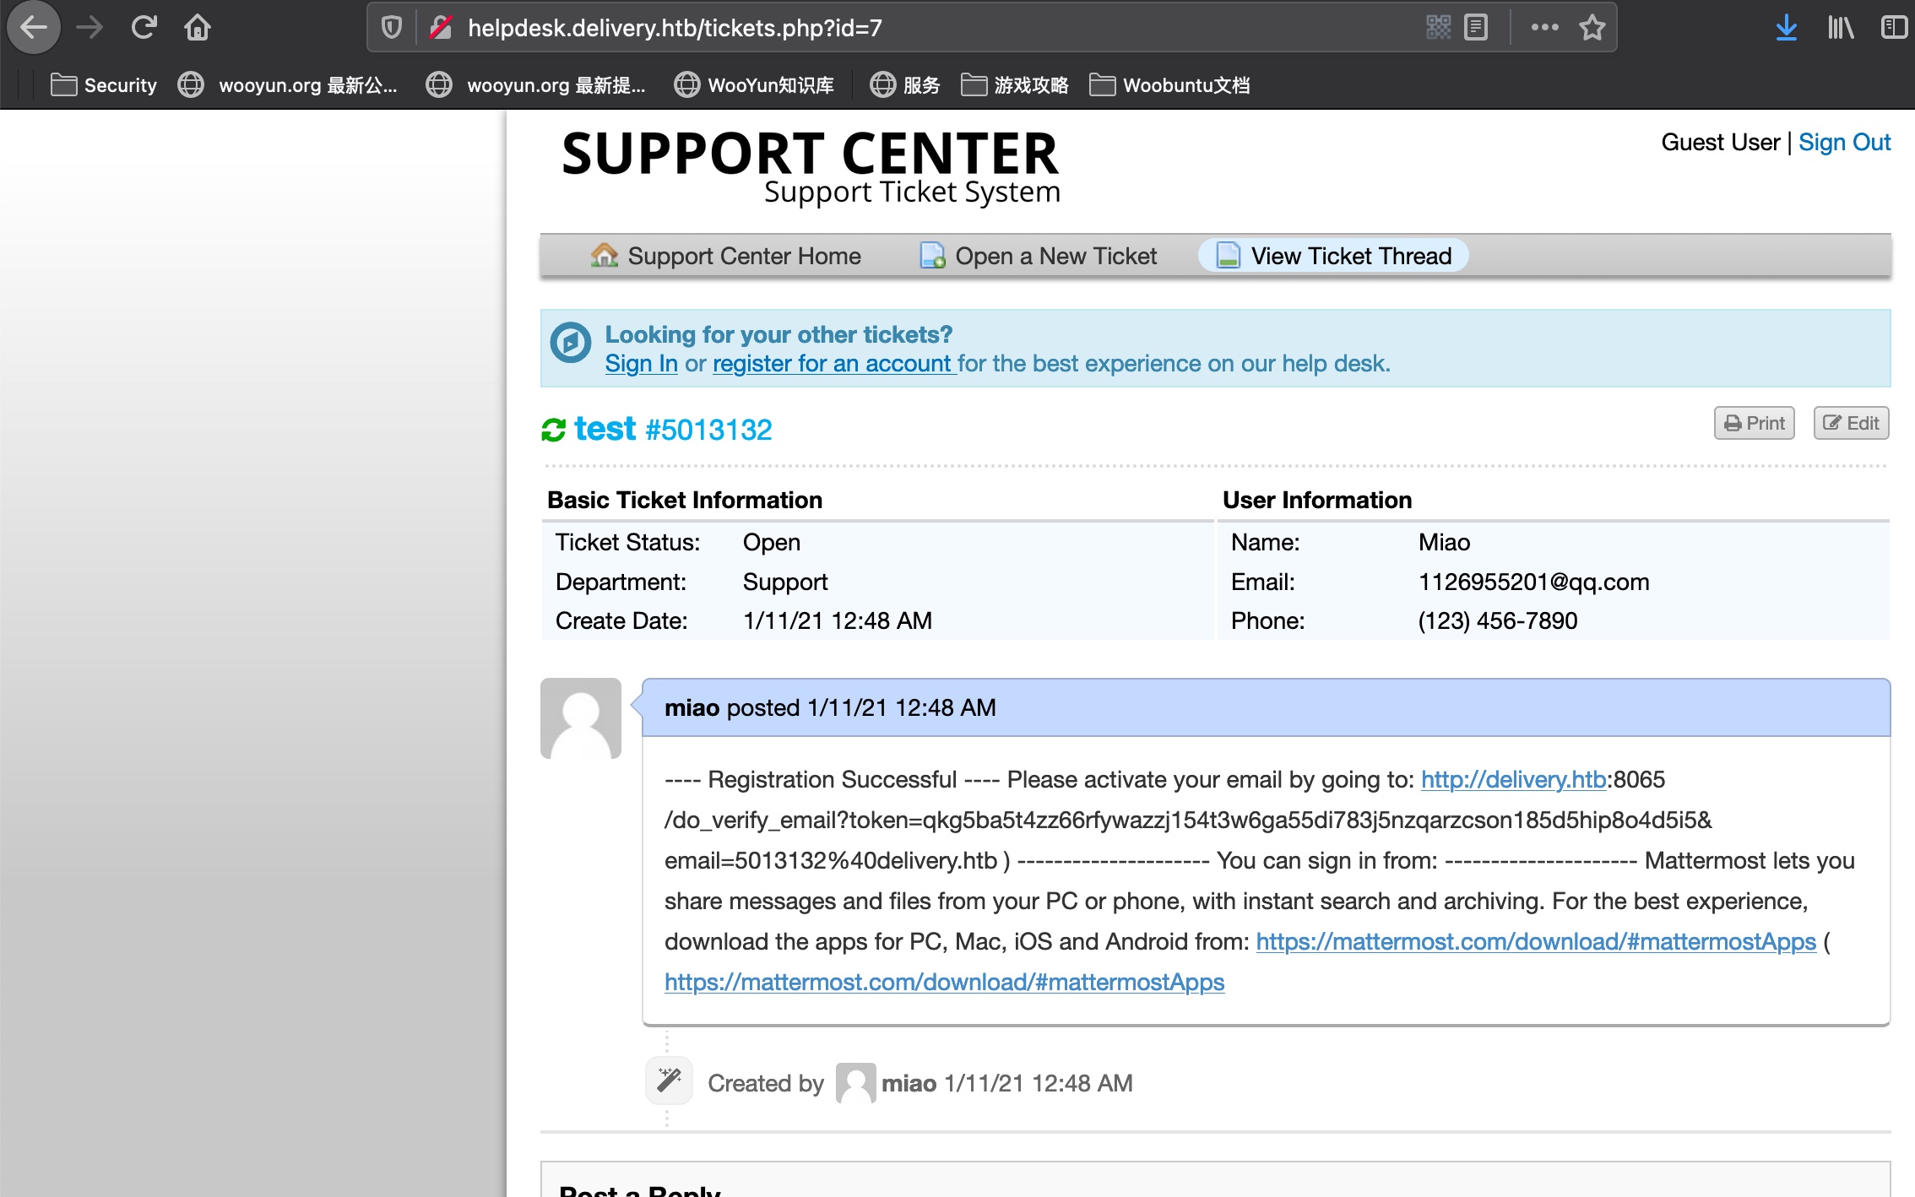
Task: Click the Print ticket button
Action: point(1754,423)
